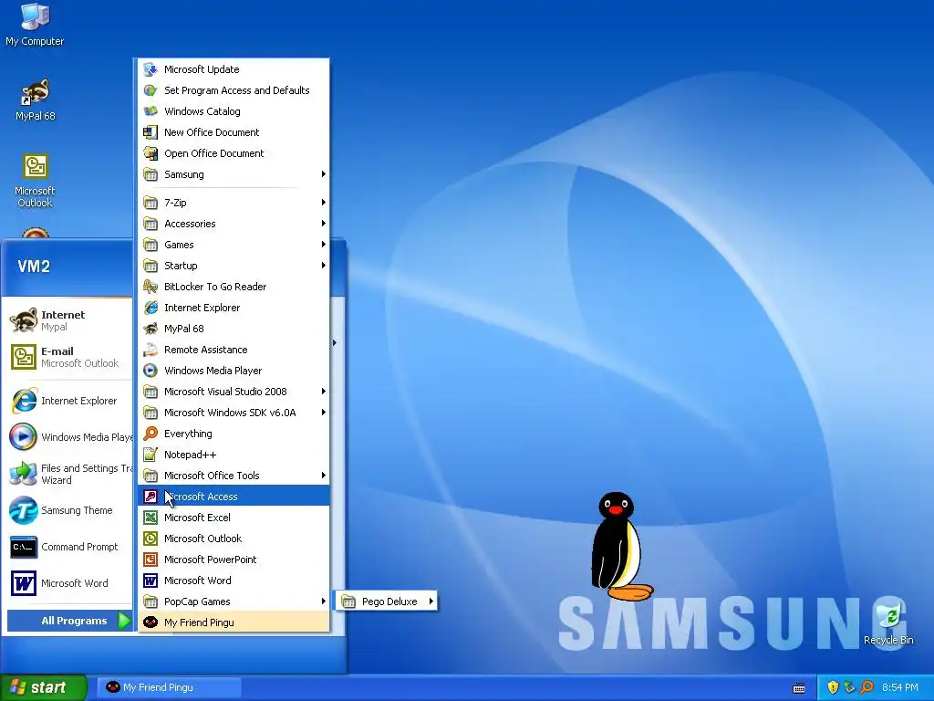Open the Recycle Bin on desktop

[888, 623]
